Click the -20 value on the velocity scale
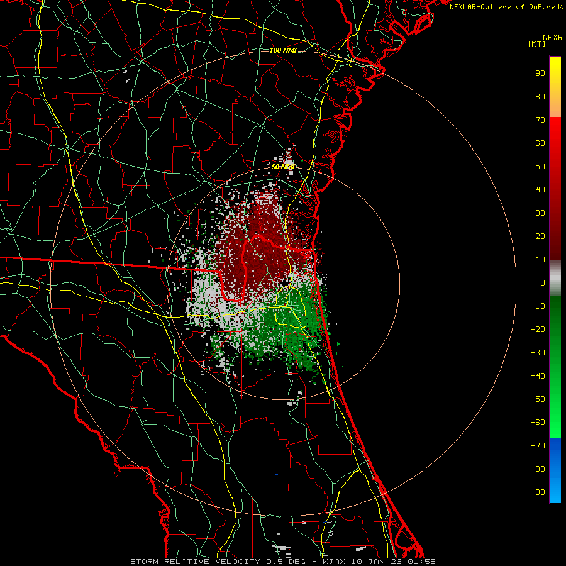 (538, 329)
